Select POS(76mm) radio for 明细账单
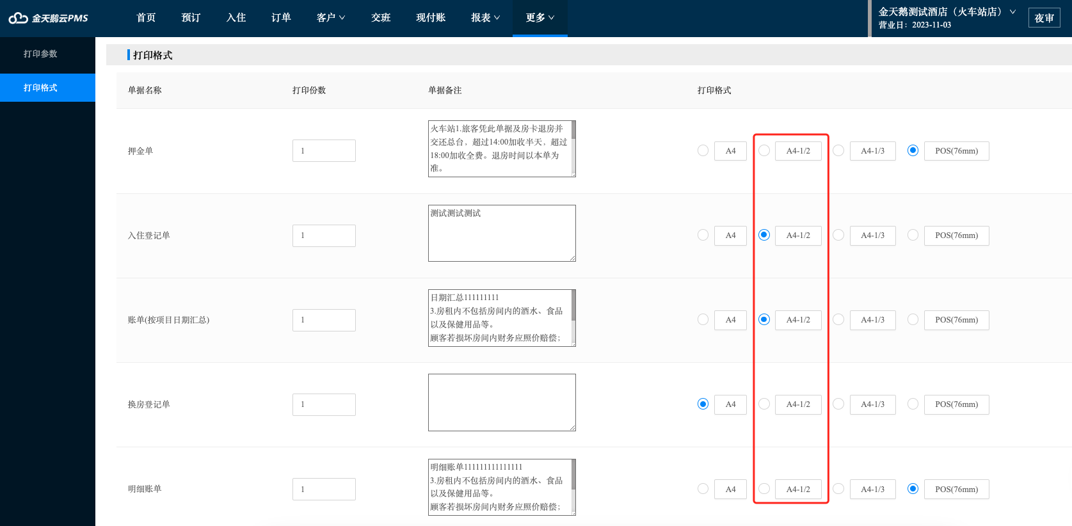Screen dimensions: 1072x526 (x=913, y=489)
